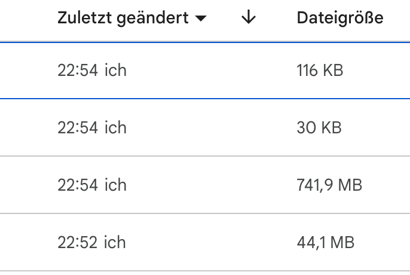Select the file row sized 116 KB

[320, 71]
